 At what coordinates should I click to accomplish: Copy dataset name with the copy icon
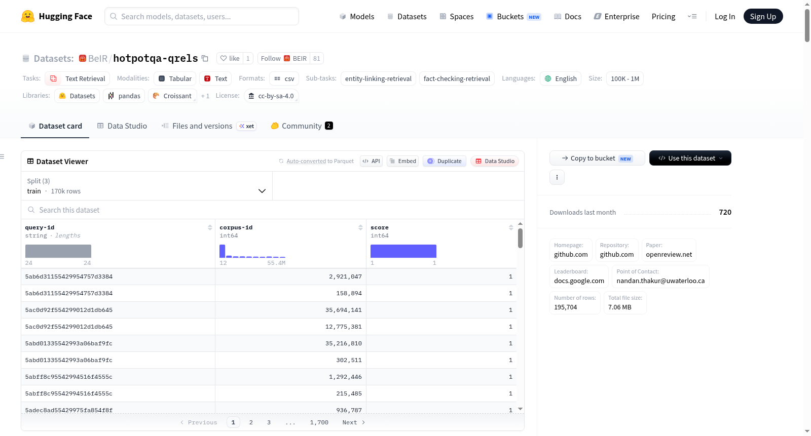(x=205, y=58)
